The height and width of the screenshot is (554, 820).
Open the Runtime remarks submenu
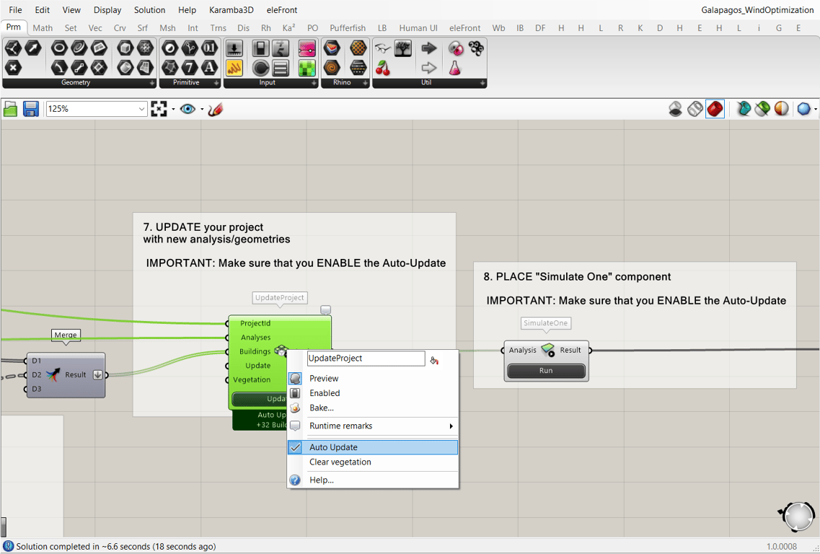(x=373, y=426)
